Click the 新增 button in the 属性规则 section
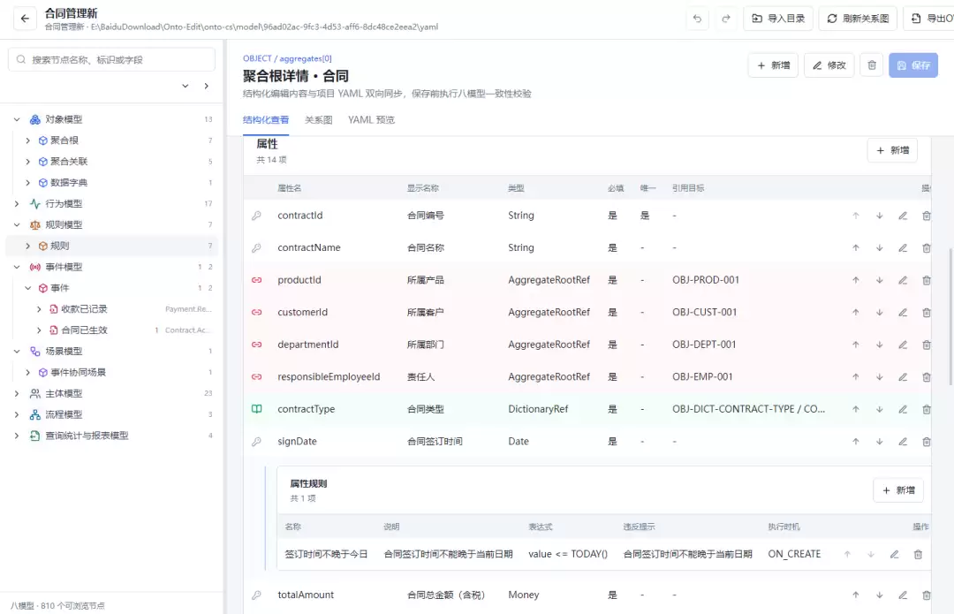Viewport: 954px width, 614px height. (898, 490)
